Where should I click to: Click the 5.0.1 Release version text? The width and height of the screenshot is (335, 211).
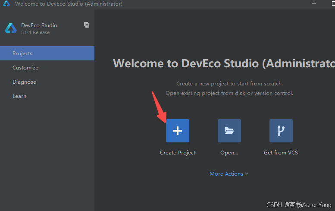tap(35, 32)
